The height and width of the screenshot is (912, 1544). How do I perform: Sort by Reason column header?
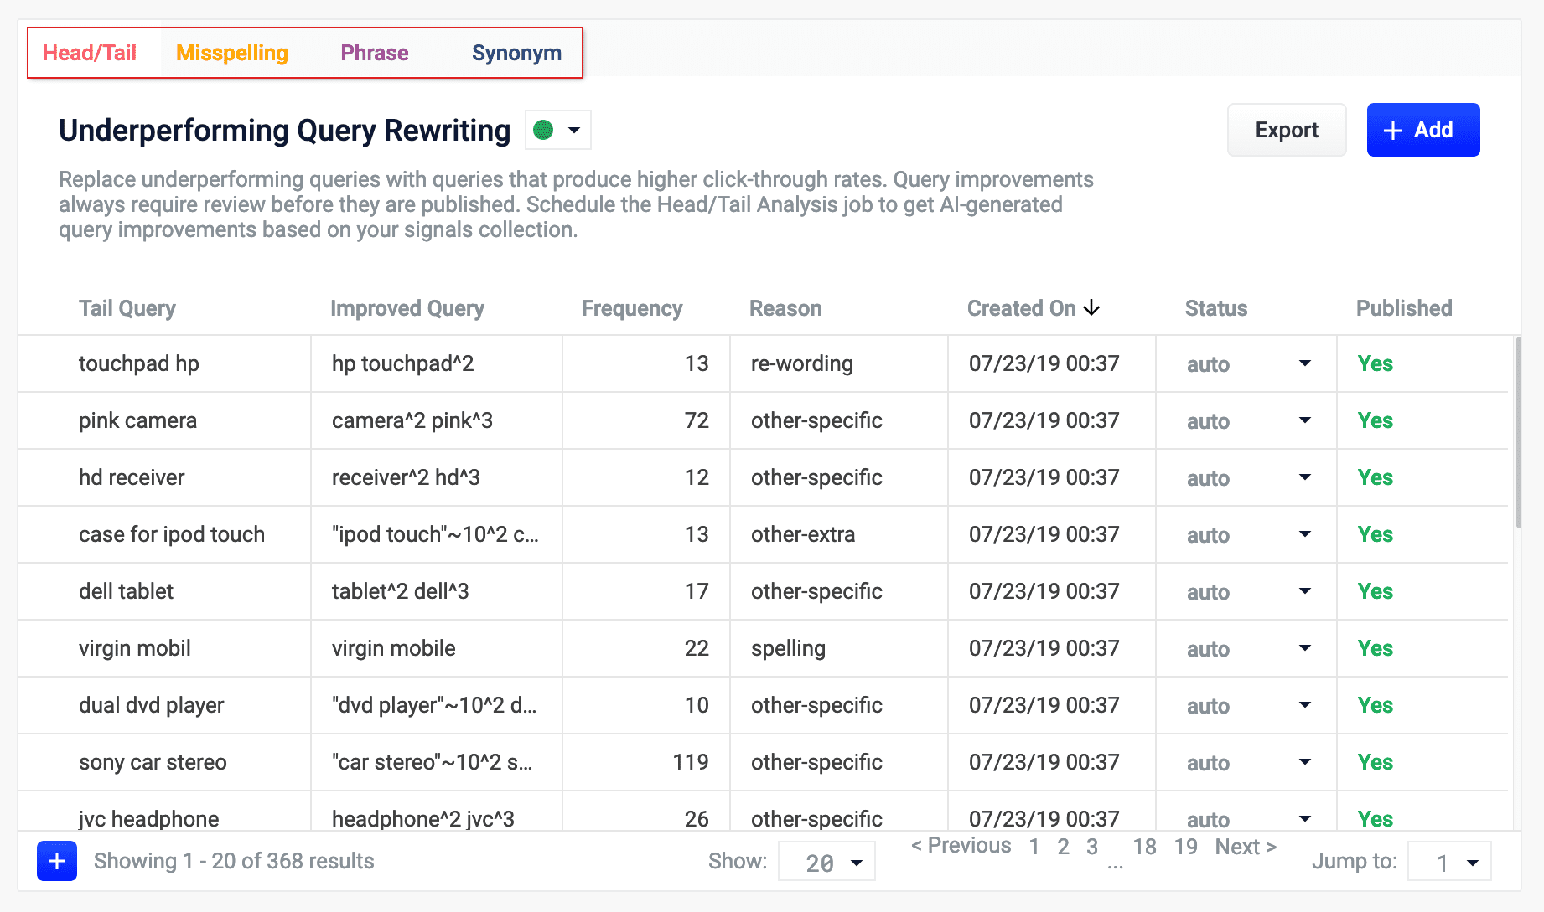785,308
